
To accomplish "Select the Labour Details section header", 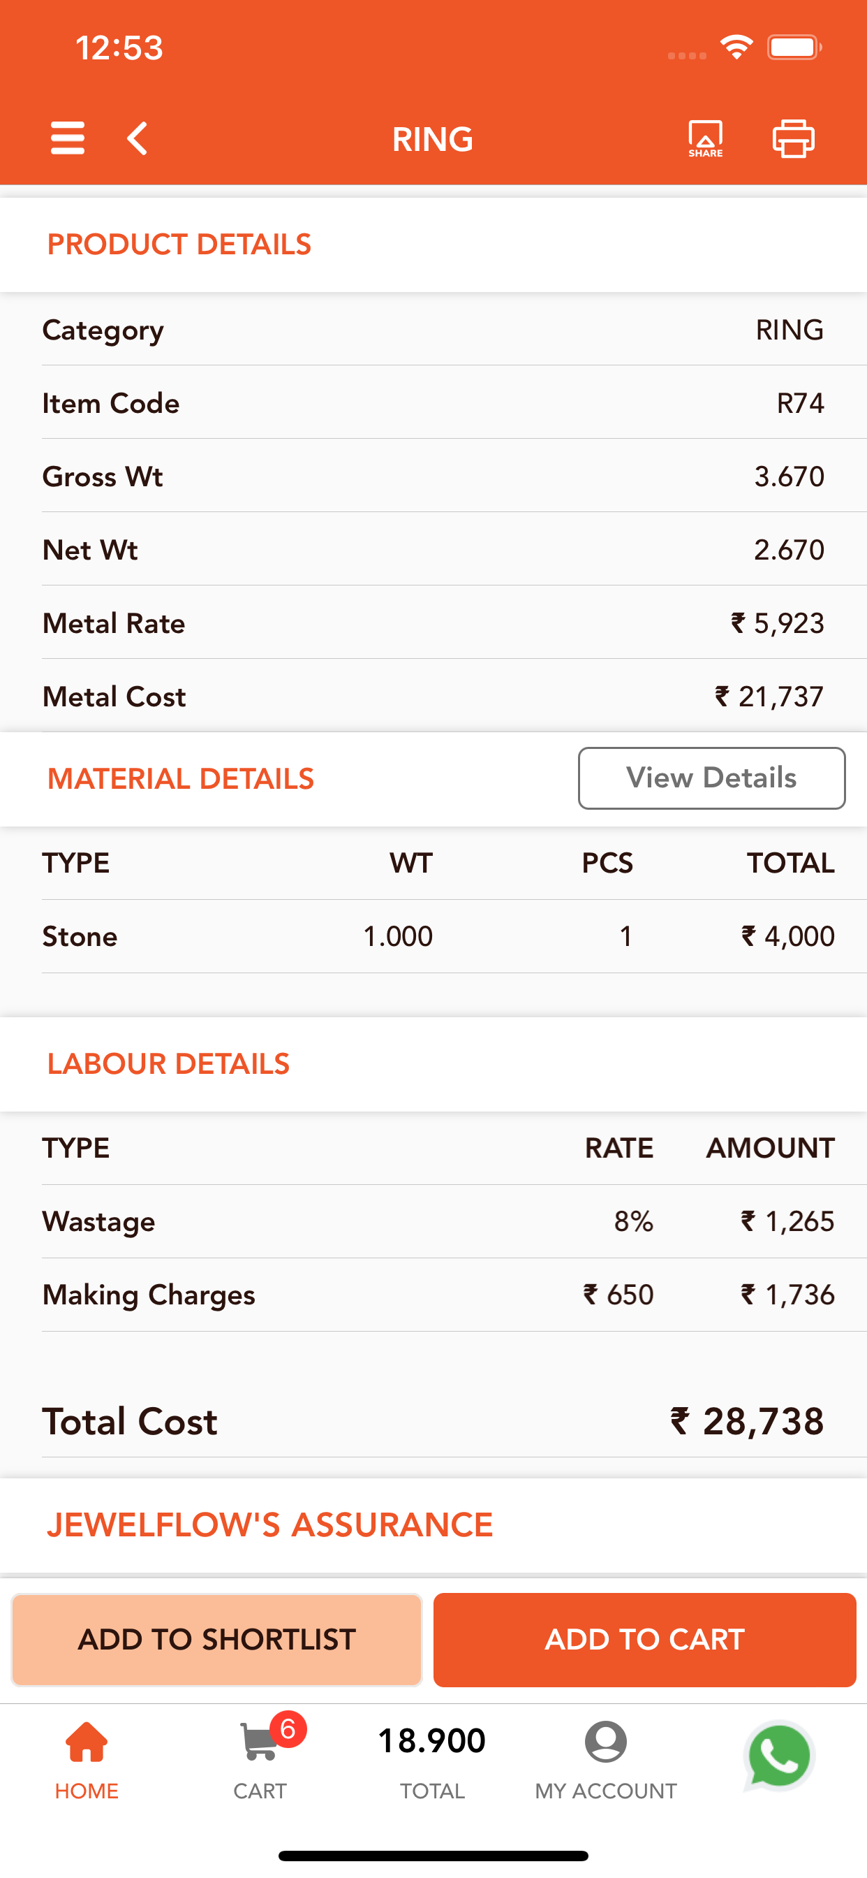I will [168, 1063].
